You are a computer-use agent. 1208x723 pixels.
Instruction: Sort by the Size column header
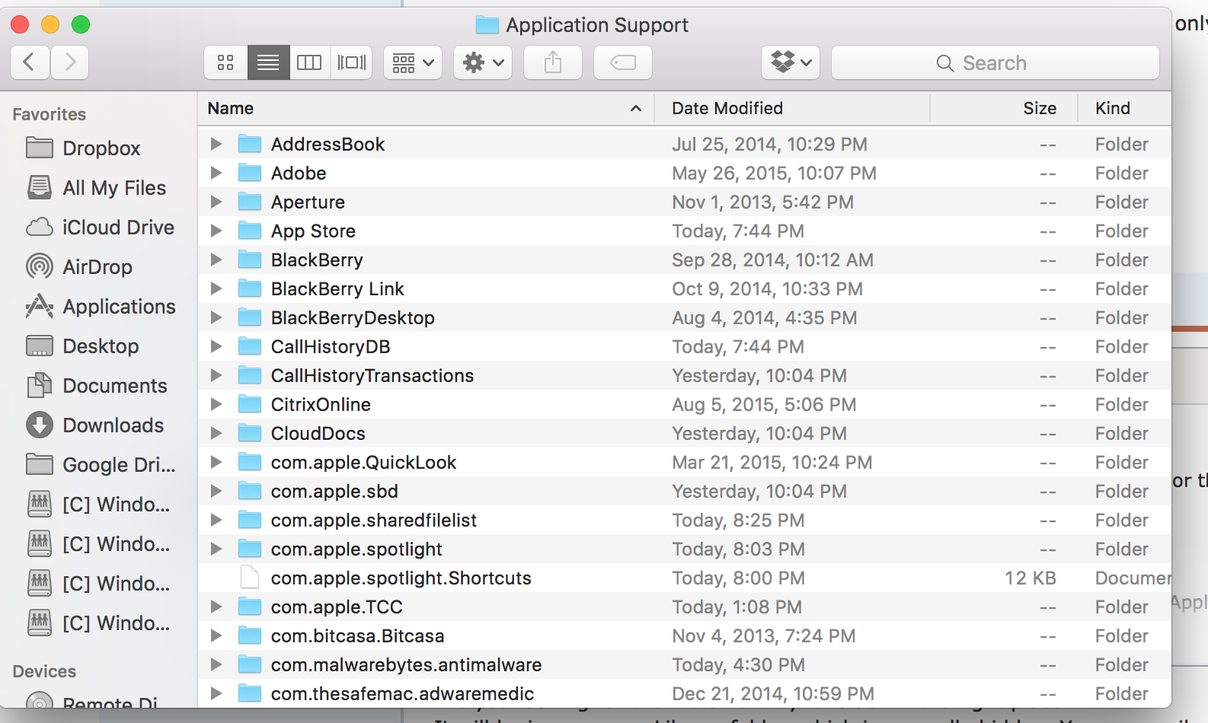[x=1004, y=108]
